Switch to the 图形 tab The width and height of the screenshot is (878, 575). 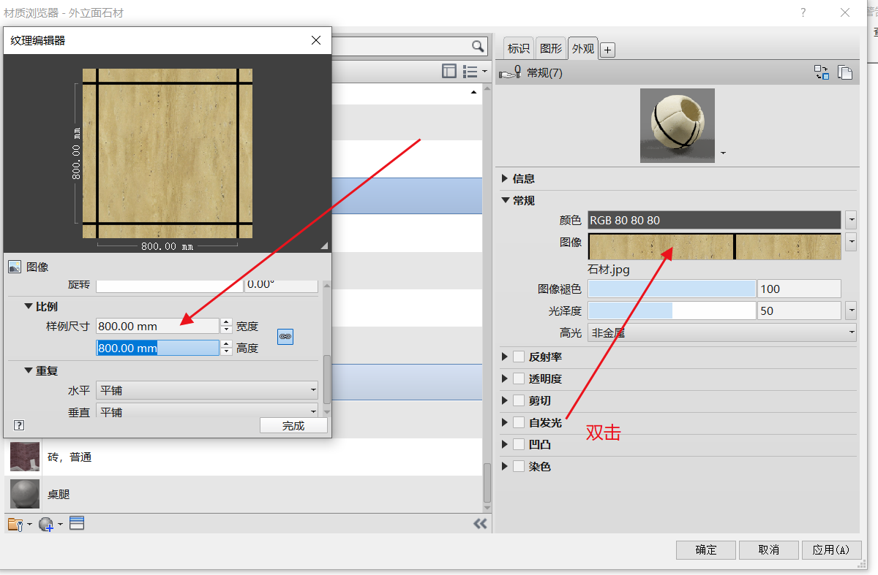click(x=550, y=49)
